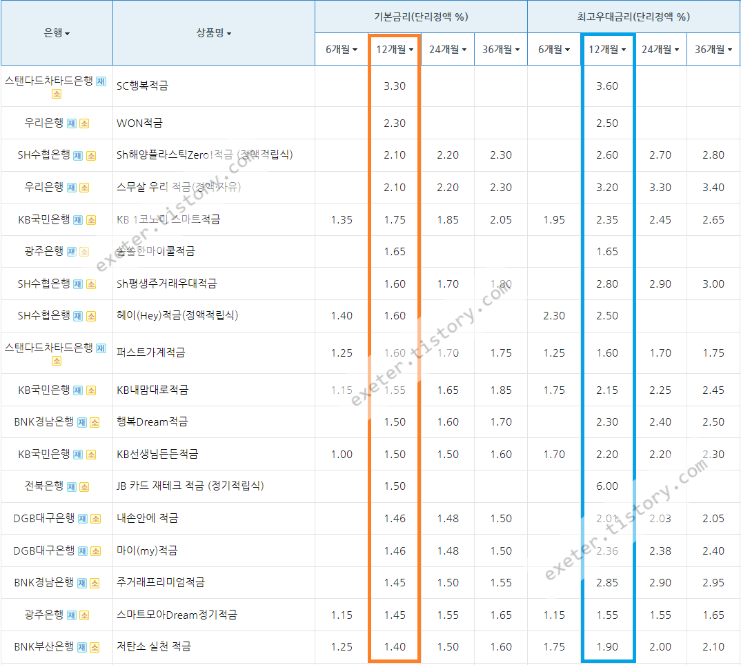Click the 재 badge in the Sh해양플라스틱Zero!적금 row

point(79,155)
